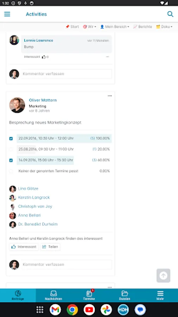The width and height of the screenshot is (178, 317).
Task: Click Oliver Mattern's profile photo
Action: (x=17, y=105)
